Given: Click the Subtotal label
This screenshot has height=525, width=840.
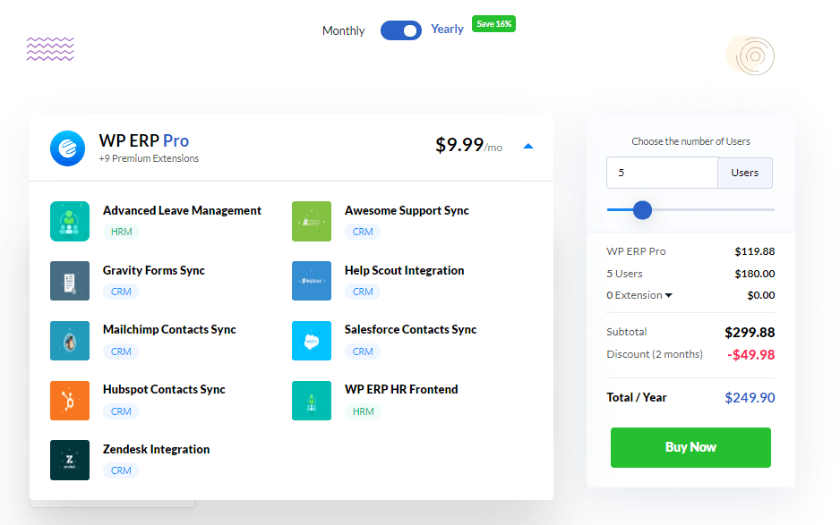Looking at the screenshot, I should pyautogui.click(x=627, y=332).
